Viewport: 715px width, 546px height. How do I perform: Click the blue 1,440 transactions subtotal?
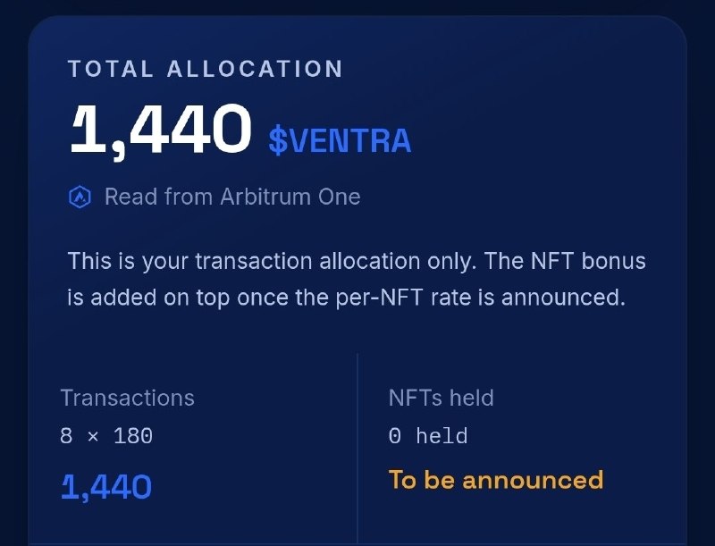pos(106,487)
